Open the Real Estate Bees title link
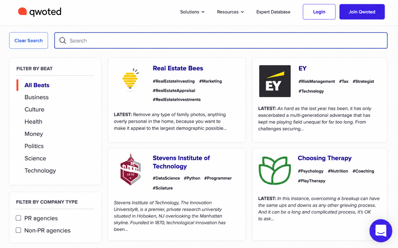The width and height of the screenshot is (398, 248). pos(178,68)
